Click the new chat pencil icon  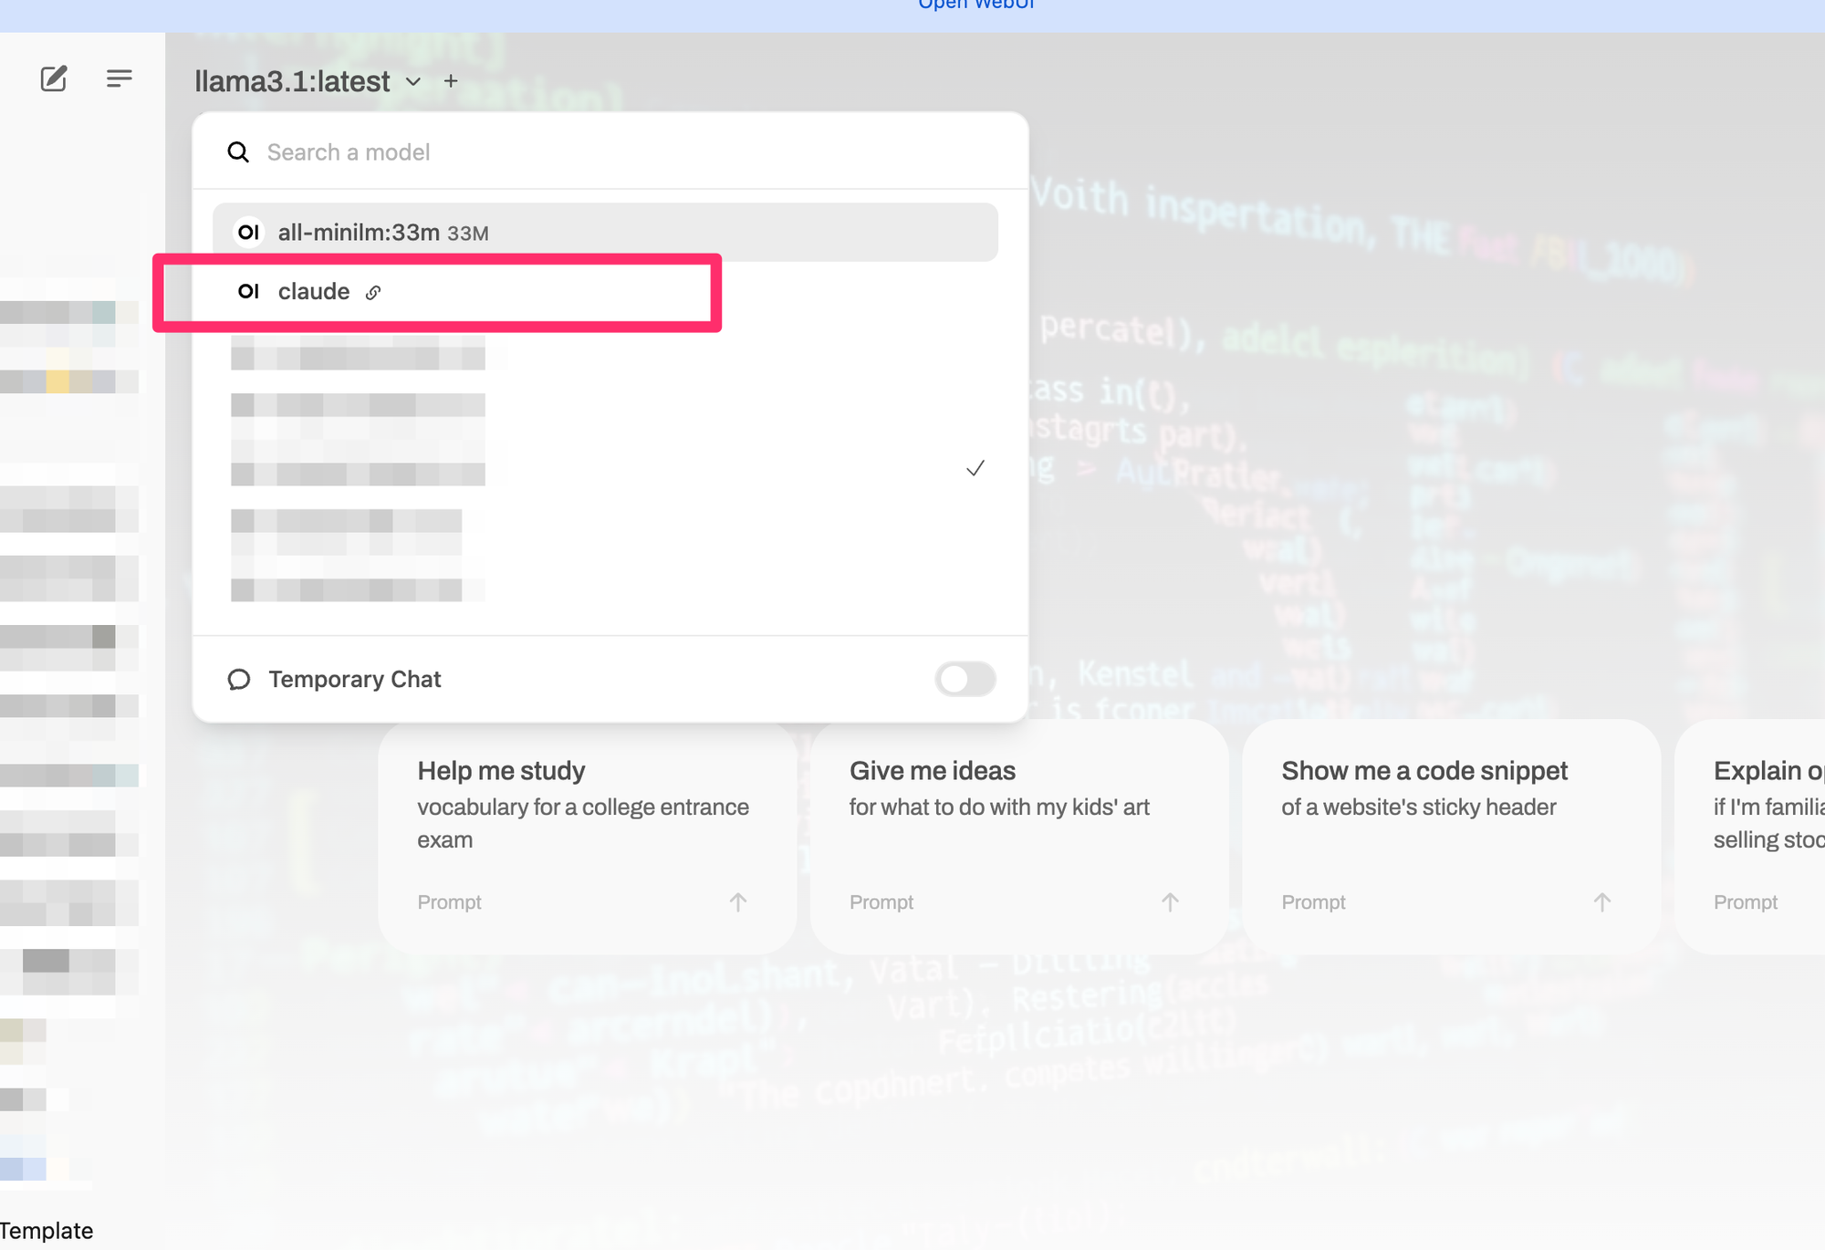point(54,79)
